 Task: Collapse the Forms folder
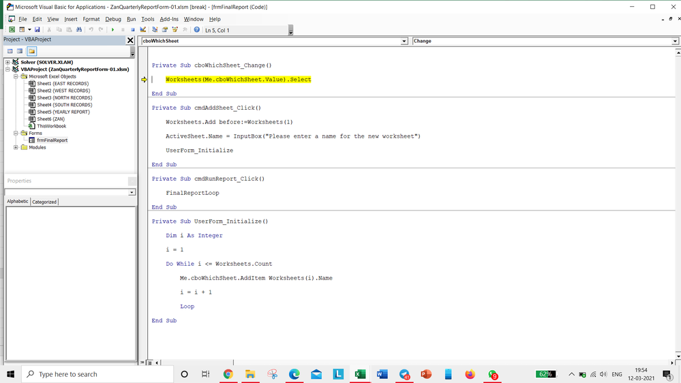click(16, 134)
